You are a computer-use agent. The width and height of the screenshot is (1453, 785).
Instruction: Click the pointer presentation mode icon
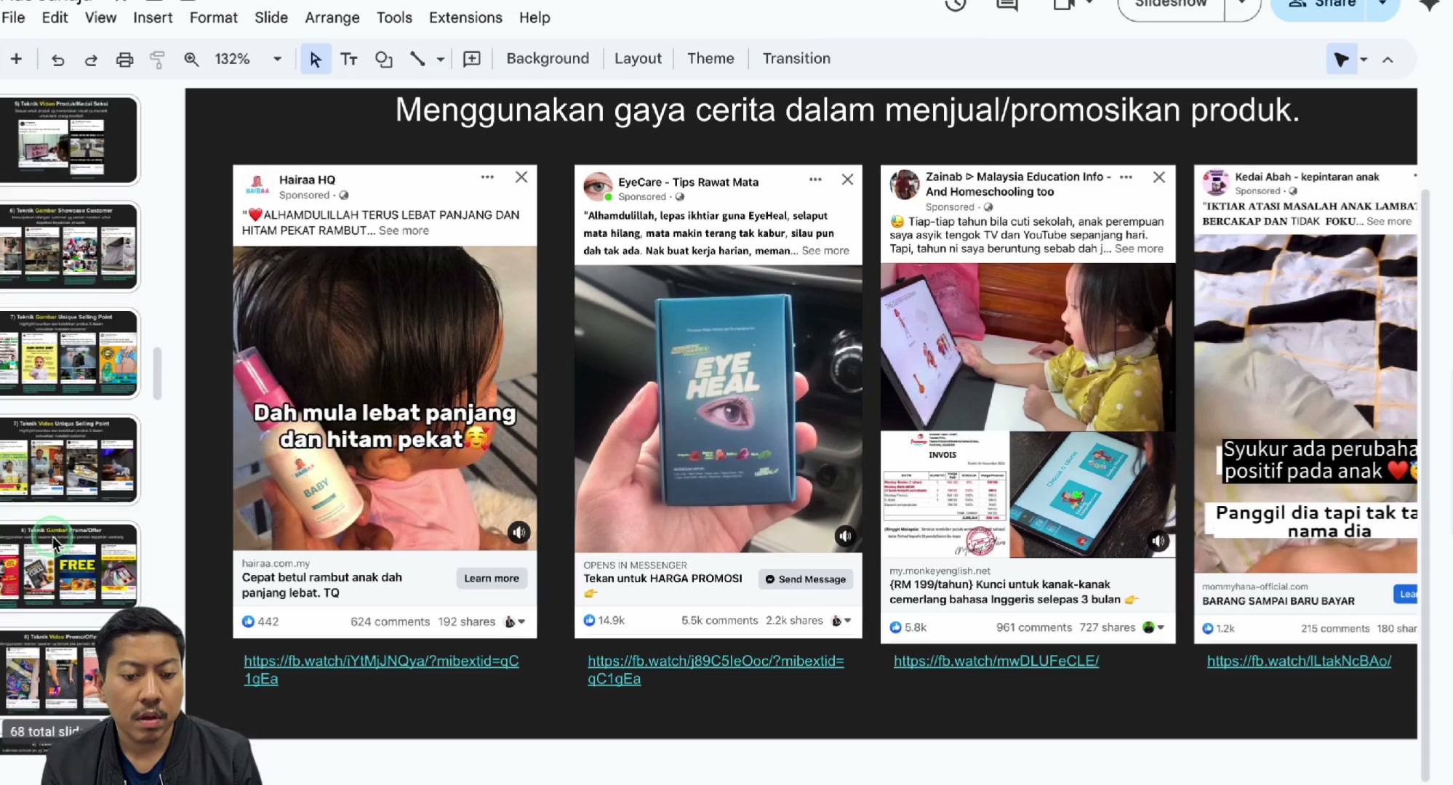pos(1341,60)
